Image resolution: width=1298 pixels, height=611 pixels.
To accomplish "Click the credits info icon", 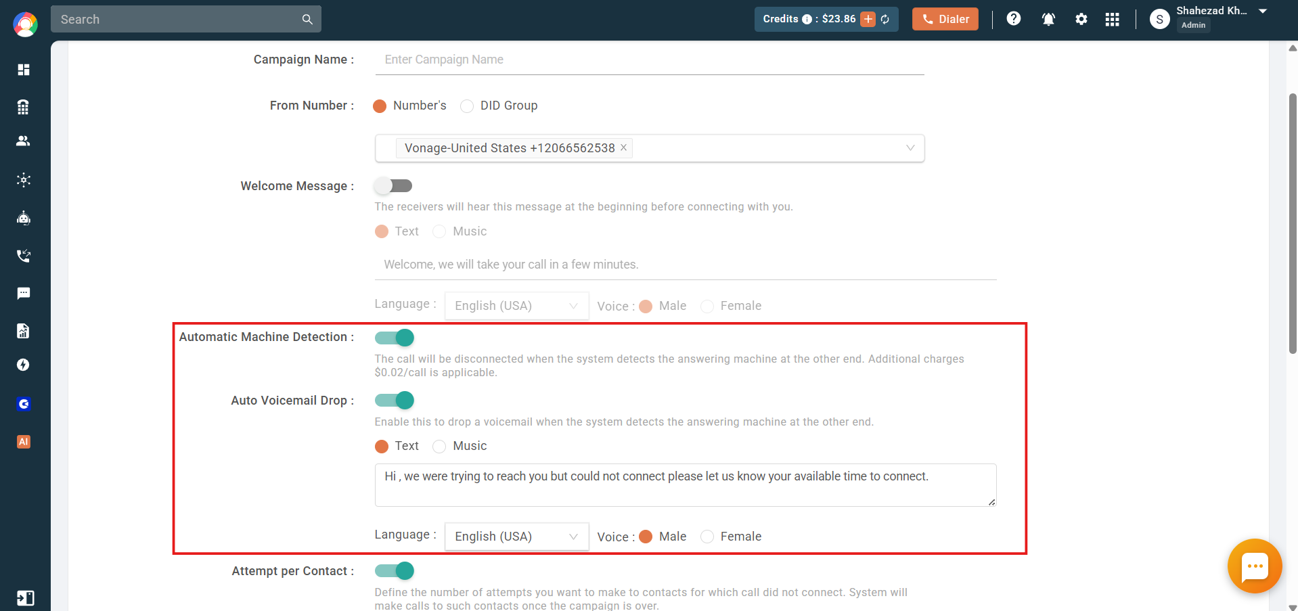I will click(x=807, y=19).
